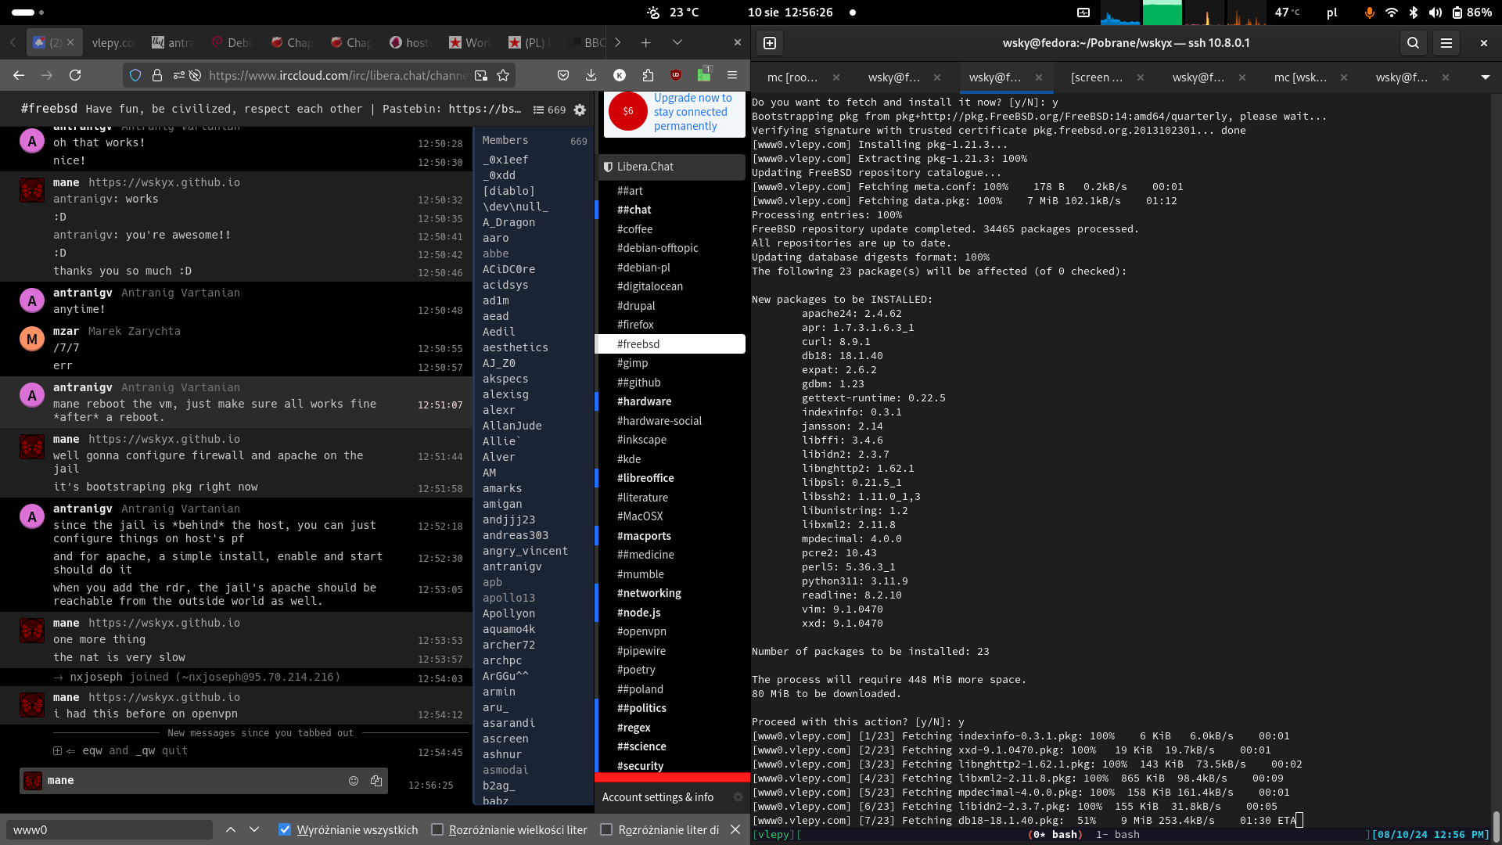This screenshot has width=1502, height=845.
Task: Click the red bar below channel list
Action: click(672, 778)
